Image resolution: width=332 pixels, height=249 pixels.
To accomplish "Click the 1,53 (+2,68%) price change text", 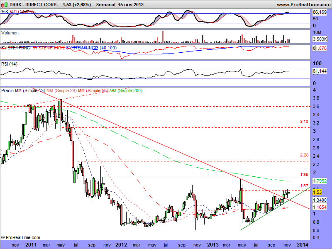I will pyautogui.click(x=77, y=5).
